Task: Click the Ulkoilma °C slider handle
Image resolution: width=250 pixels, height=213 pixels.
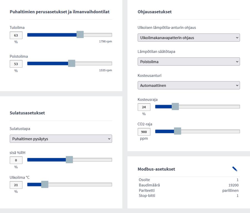Action: click(x=45, y=184)
